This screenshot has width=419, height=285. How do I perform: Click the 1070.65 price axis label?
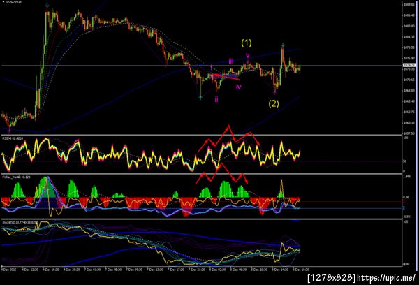coord(409,80)
